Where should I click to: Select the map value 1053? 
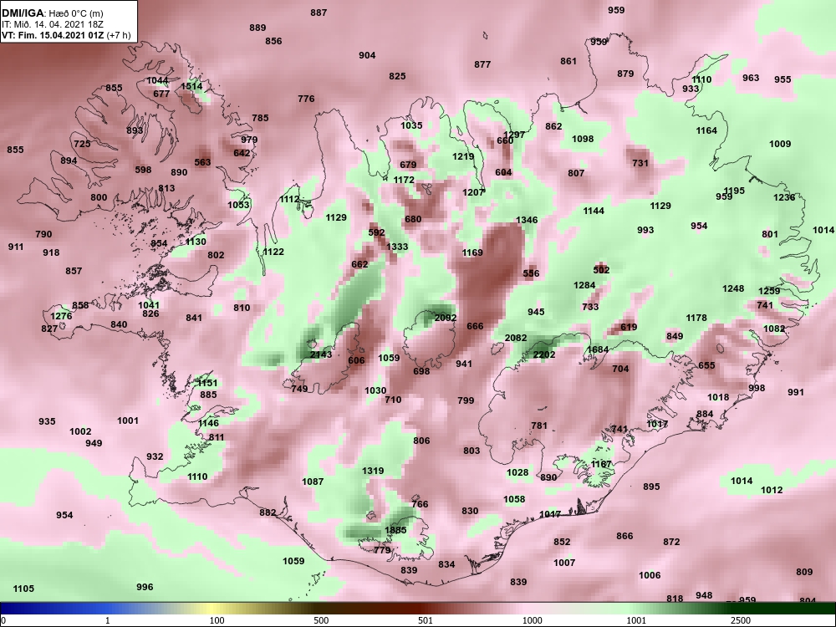[238, 205]
